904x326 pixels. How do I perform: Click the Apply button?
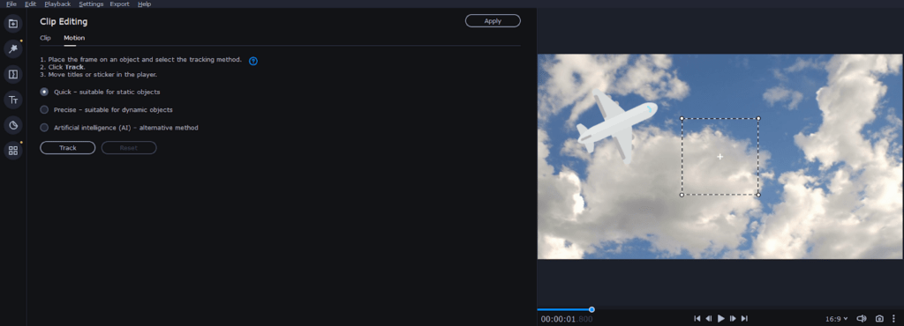pyautogui.click(x=493, y=20)
